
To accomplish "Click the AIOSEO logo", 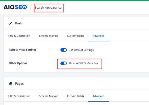I will tap(15, 7).
